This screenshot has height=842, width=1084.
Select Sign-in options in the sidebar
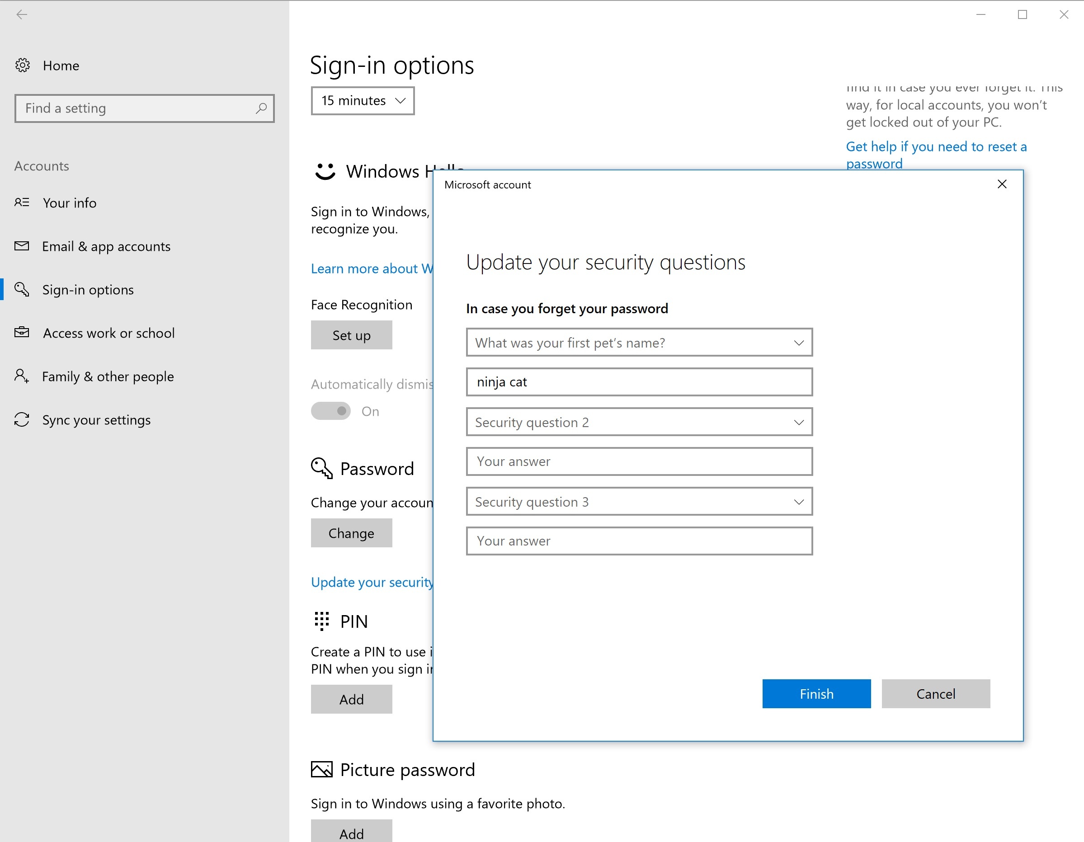(88, 290)
